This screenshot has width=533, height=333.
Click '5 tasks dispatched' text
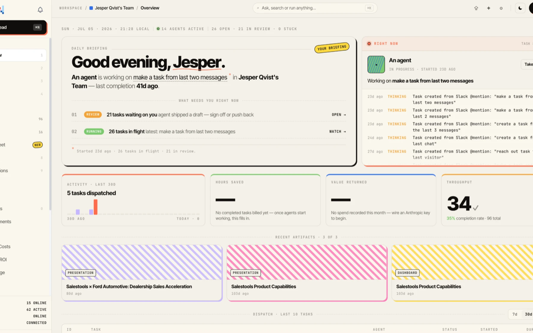[91, 193]
